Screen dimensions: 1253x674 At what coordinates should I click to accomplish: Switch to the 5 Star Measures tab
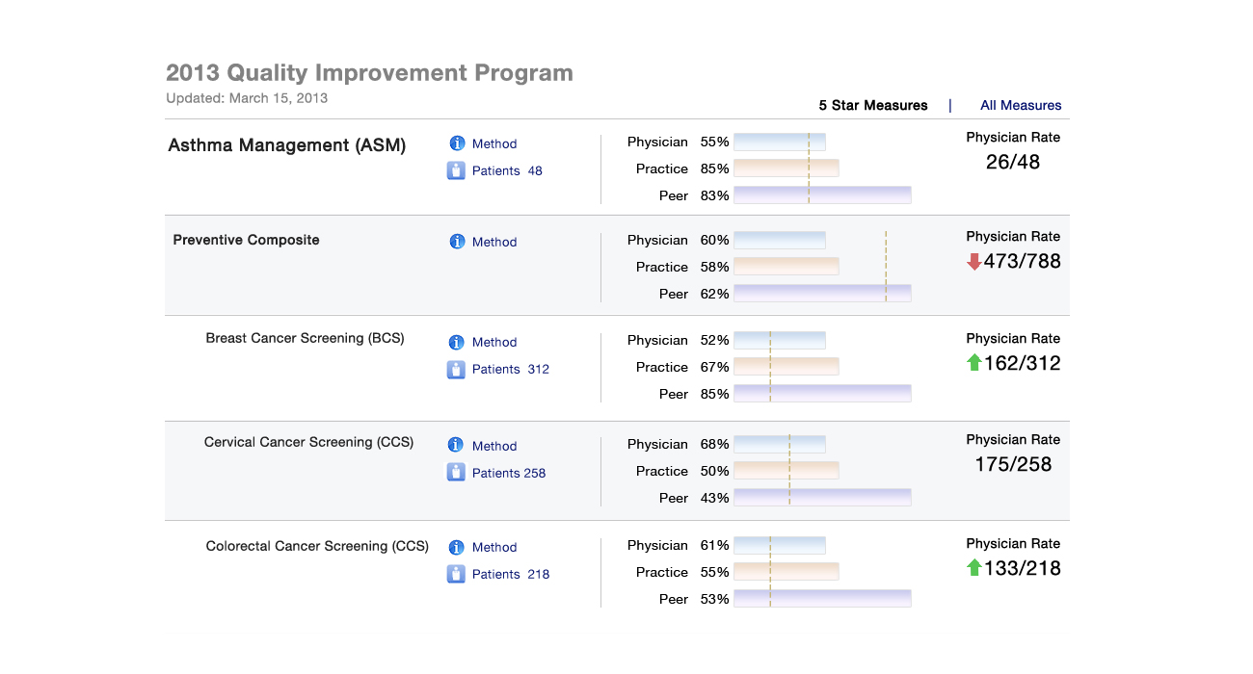tap(873, 106)
